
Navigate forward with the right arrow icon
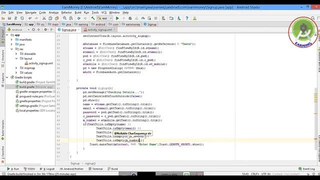pyautogui.click(x=85, y=18)
